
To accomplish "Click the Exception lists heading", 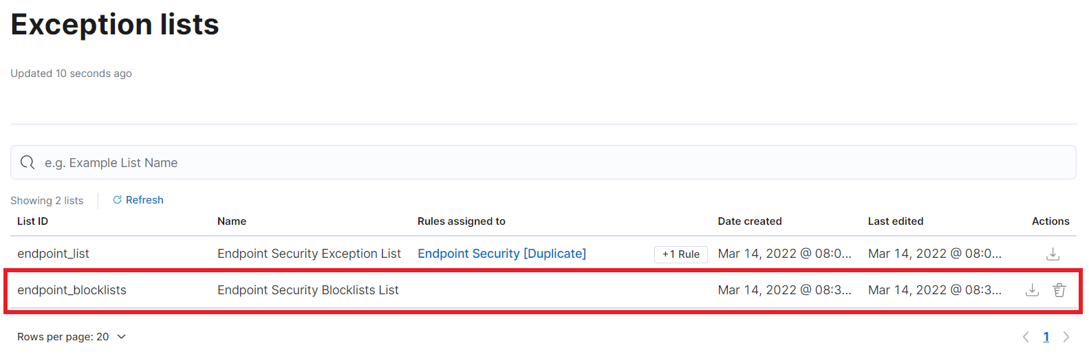I will (x=115, y=25).
